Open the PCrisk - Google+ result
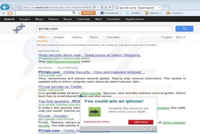Image resolution: width=200 pixels, height=134 pixels. (53, 116)
